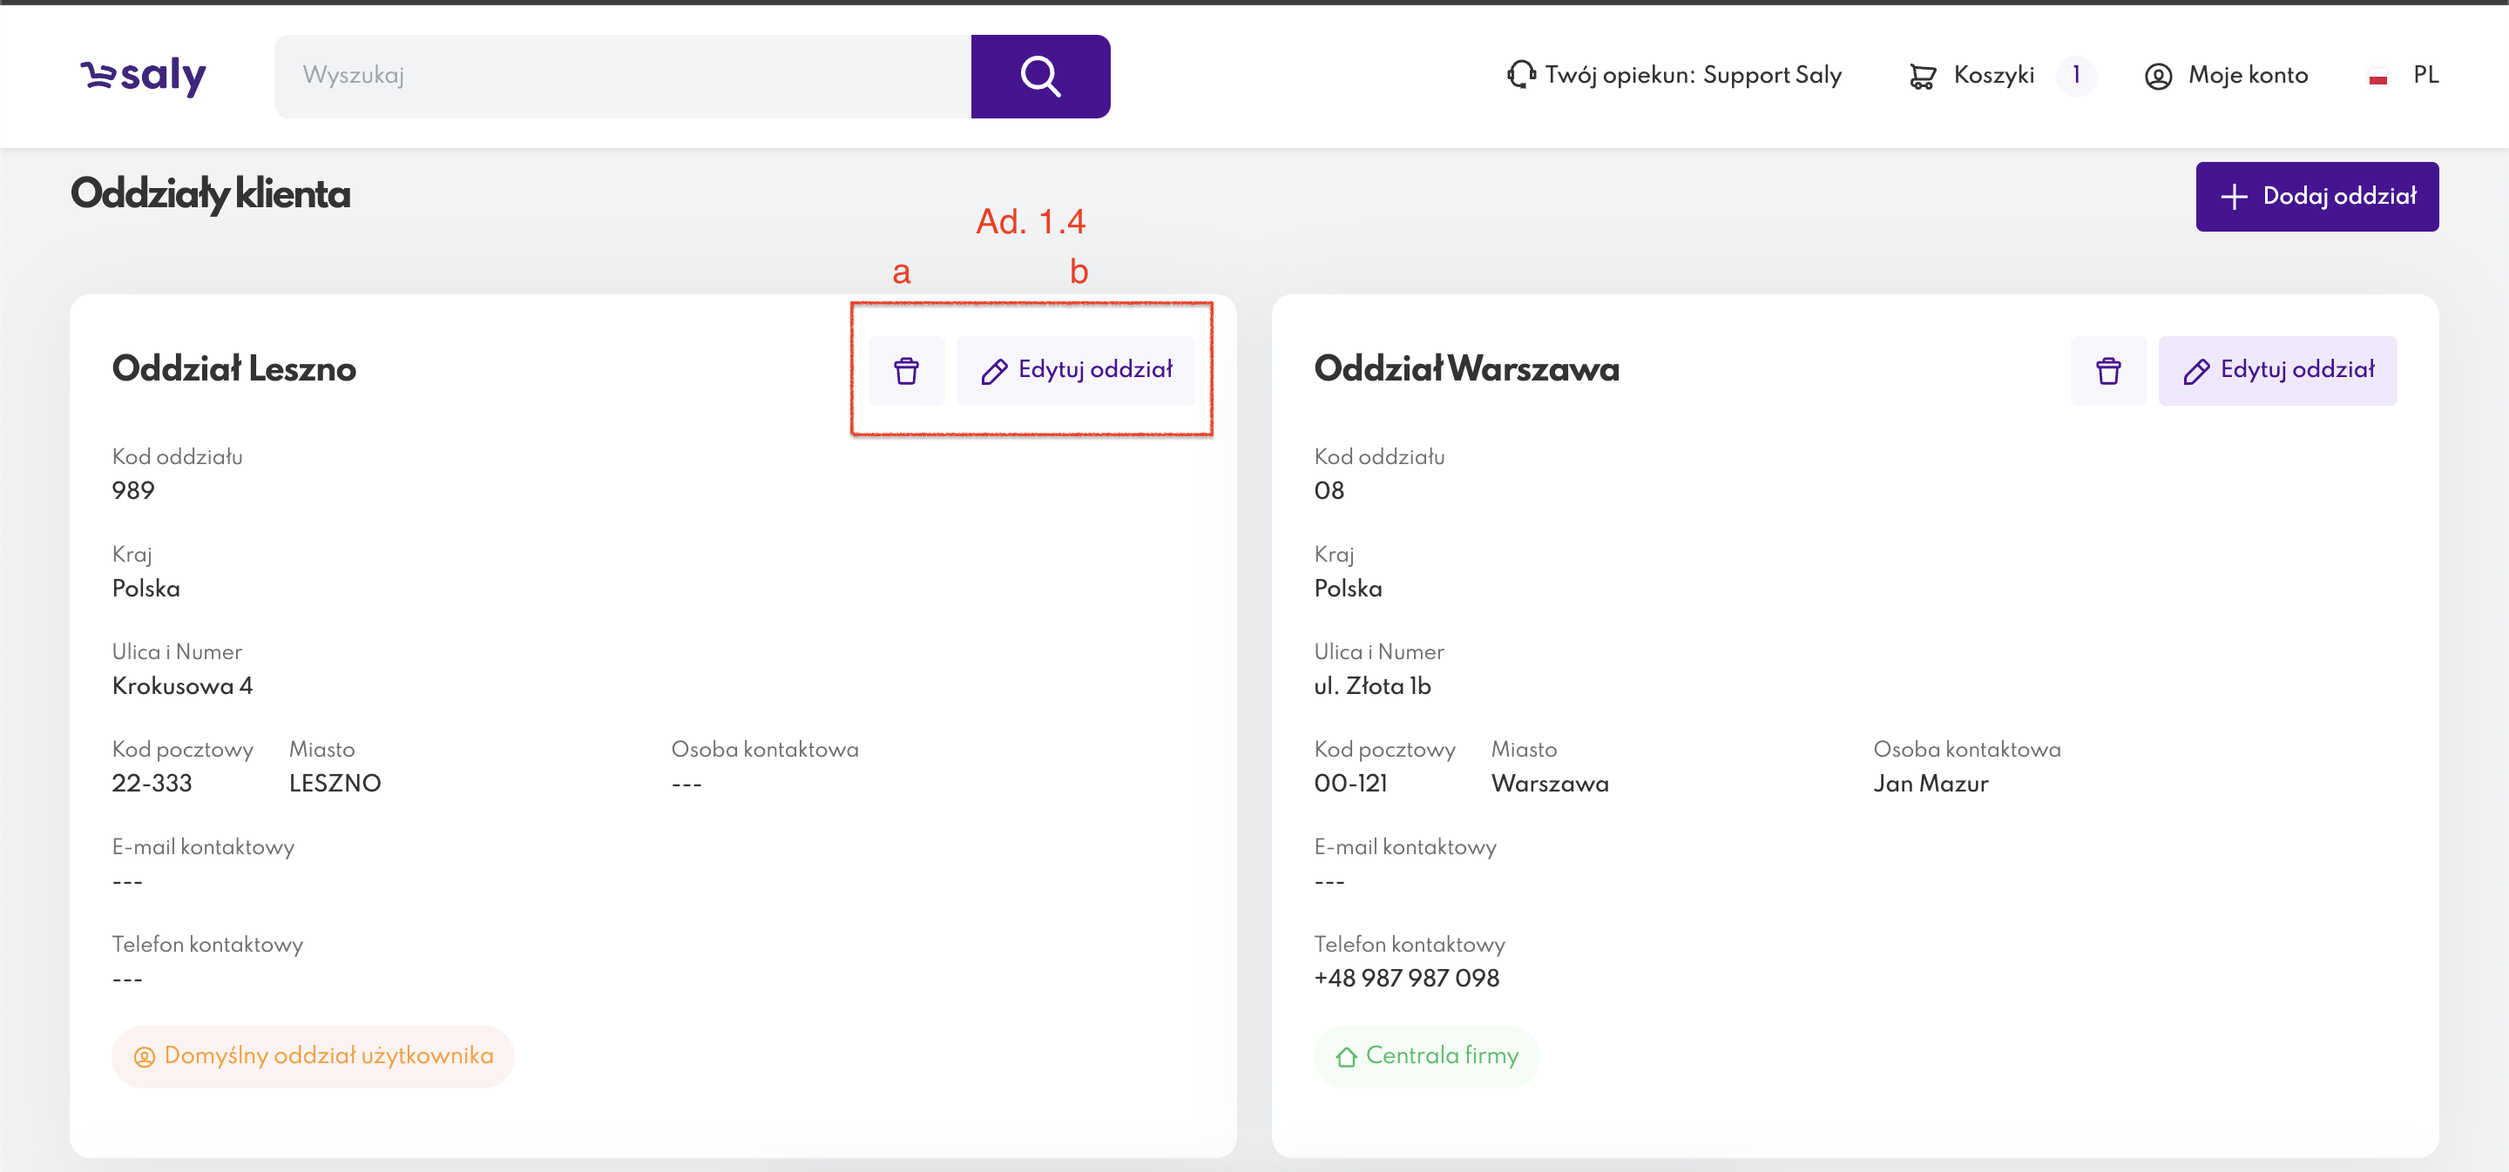This screenshot has height=1172, width=2509.
Task: Click the Centrala firmy tag
Action: 1426,1056
